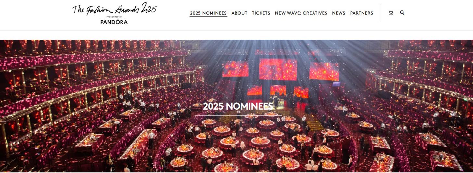This screenshot has width=473, height=173.
Task: Click the large right red screen above stage
Action: click(324, 71)
